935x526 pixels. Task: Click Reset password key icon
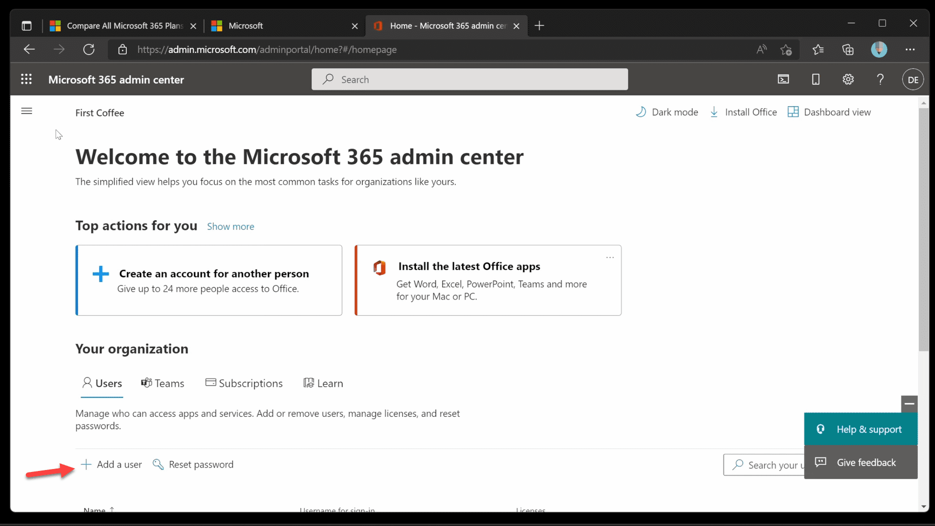pyautogui.click(x=158, y=465)
